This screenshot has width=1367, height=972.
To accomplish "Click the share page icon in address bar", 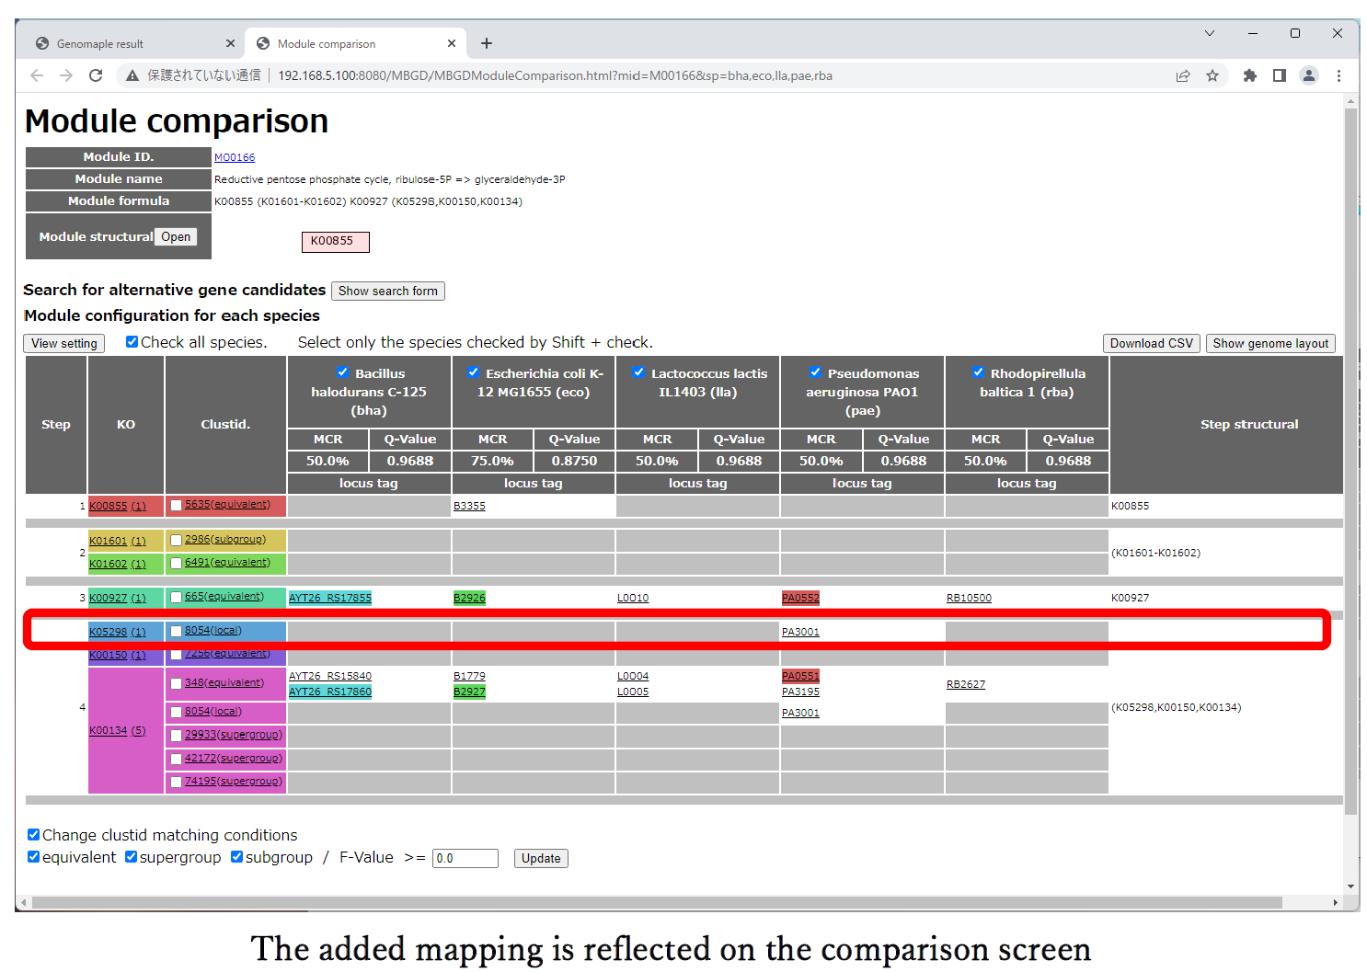I will 1183,75.
